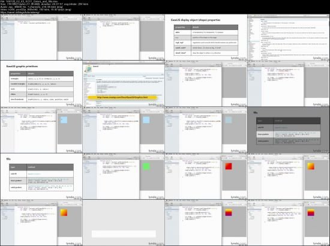Image resolution: width=330 pixels, height=246 pixels.
Task: Click the 'circle' row in graphic primitives table
Action: (41, 89)
